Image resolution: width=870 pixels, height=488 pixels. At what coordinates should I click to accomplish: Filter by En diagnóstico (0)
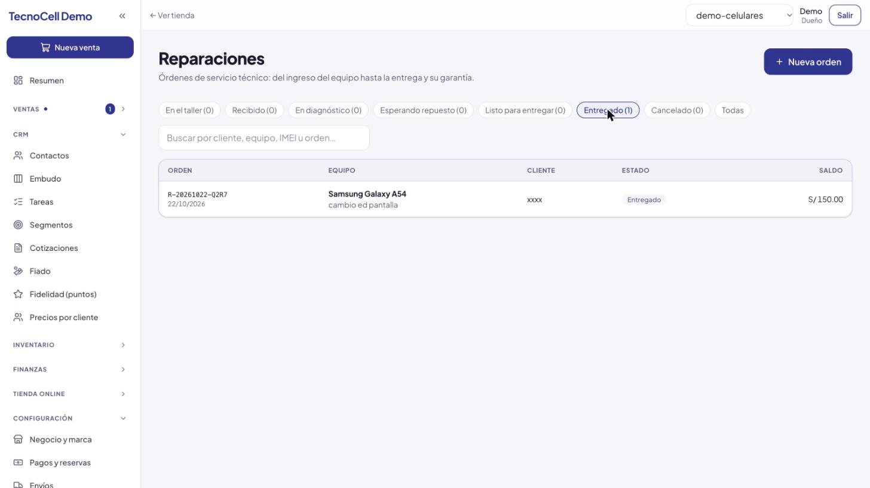coord(328,111)
